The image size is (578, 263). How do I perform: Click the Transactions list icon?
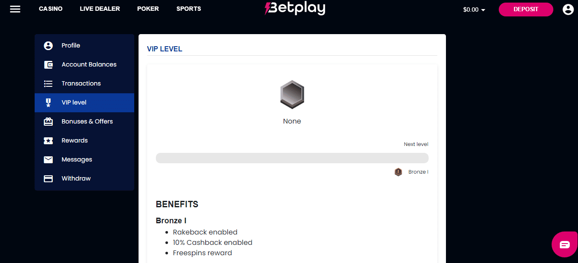(x=48, y=83)
